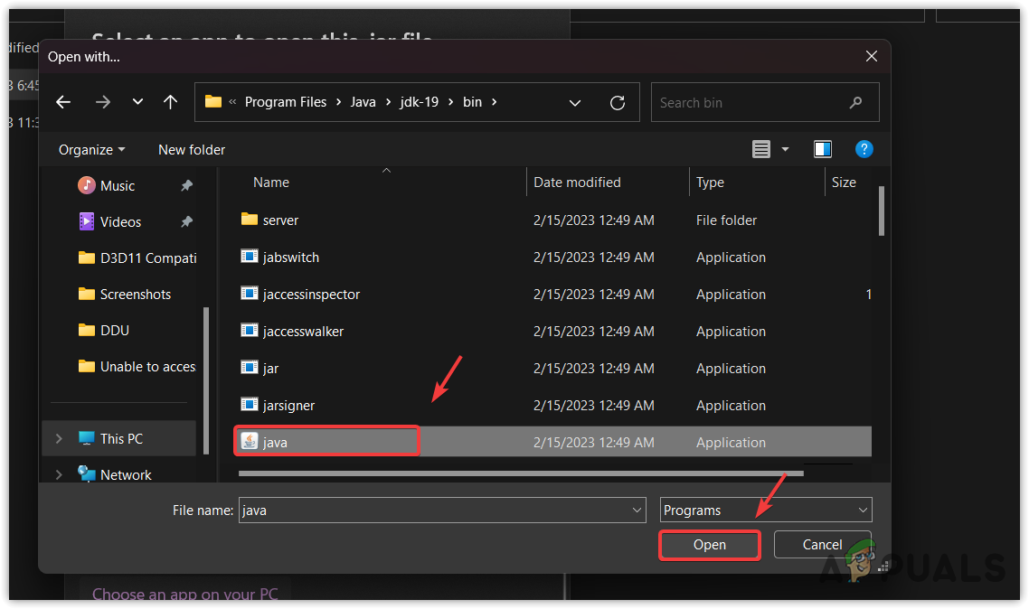This screenshot has width=1029, height=609.
Task: Click the change view icon on the toolbar
Action: coord(760,149)
